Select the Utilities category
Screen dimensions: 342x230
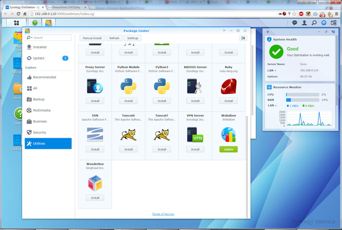tap(48, 144)
